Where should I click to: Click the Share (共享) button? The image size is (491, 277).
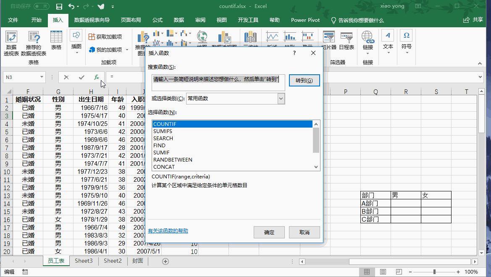pyautogui.click(x=473, y=20)
